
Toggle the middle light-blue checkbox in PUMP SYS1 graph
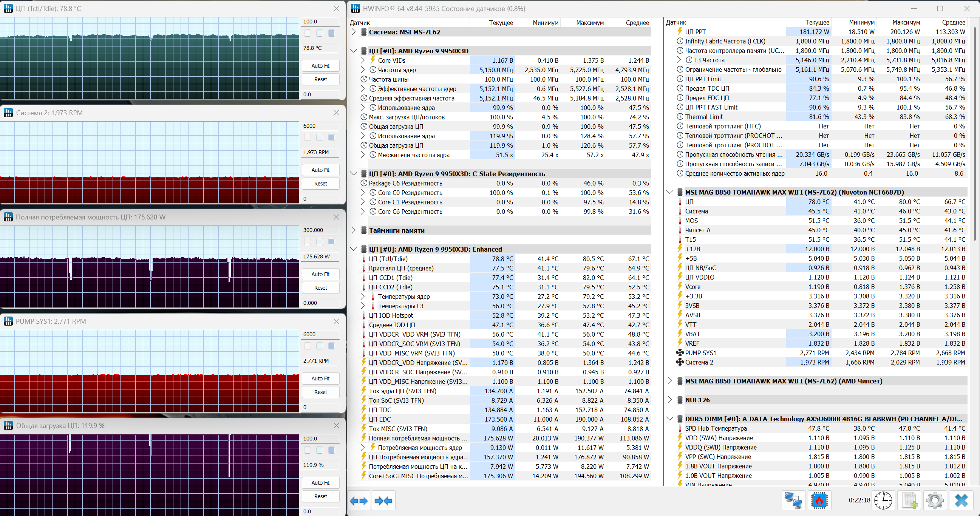[x=320, y=346]
